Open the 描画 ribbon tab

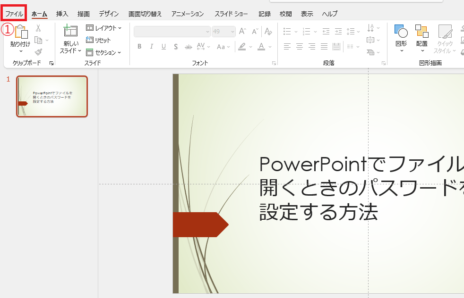coord(84,14)
